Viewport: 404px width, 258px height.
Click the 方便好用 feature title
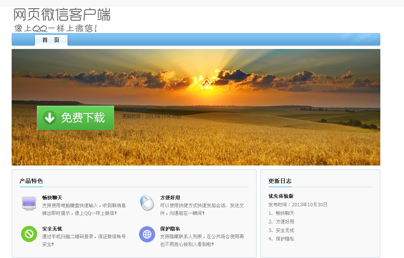[x=170, y=198]
